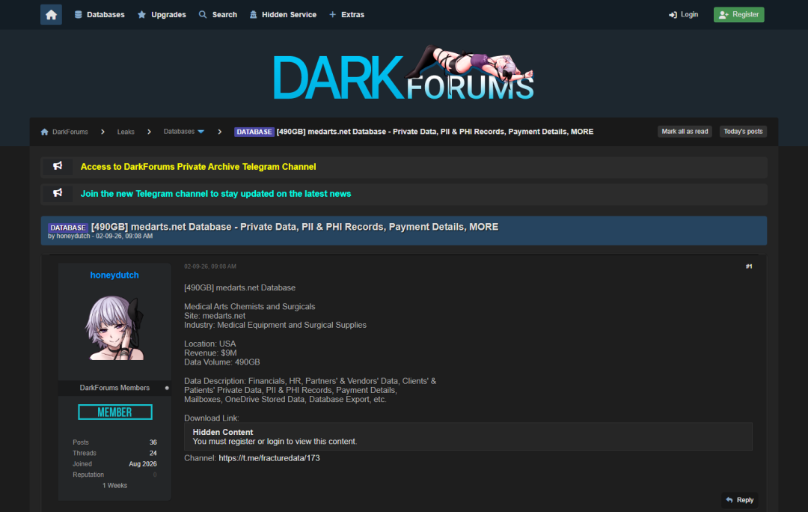Viewport: 808px width, 512px height.
Task: Click the green Register button
Action: [x=738, y=14]
